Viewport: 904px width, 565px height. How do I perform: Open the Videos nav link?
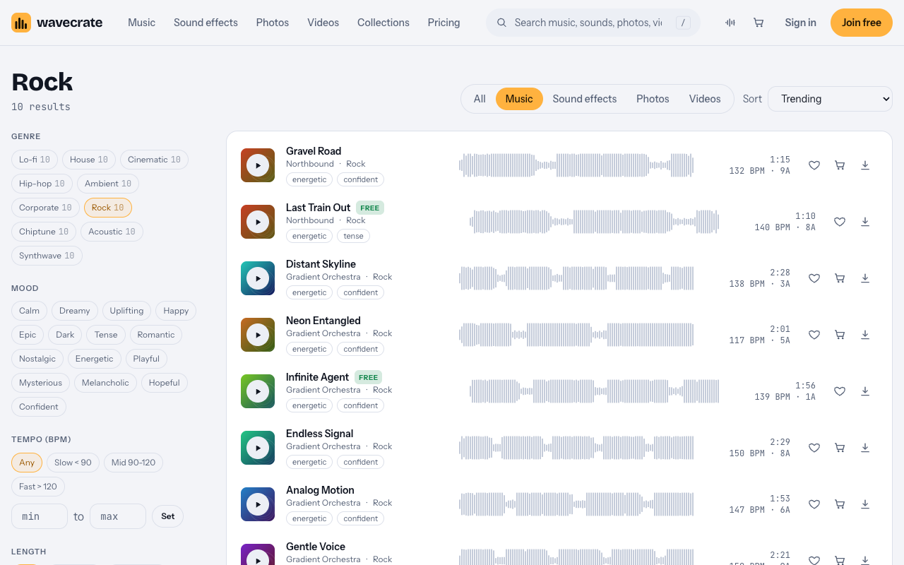323,23
